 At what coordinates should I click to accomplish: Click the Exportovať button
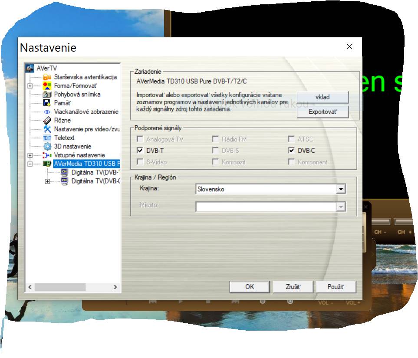pyautogui.click(x=323, y=112)
